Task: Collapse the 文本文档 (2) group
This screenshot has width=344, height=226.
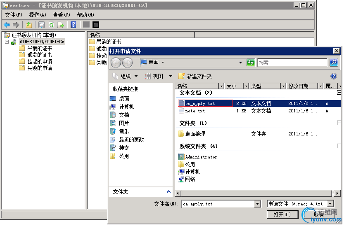Action: 339,93
